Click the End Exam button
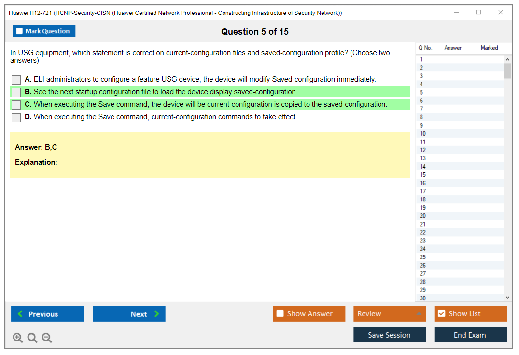This screenshot has height=355, width=519. [x=470, y=335]
